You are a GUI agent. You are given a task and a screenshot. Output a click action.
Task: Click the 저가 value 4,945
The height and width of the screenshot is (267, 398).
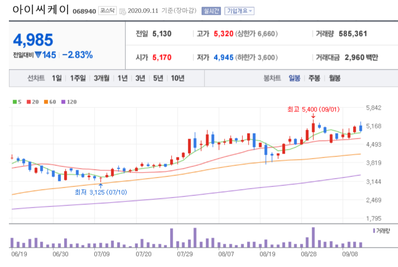[224, 58]
